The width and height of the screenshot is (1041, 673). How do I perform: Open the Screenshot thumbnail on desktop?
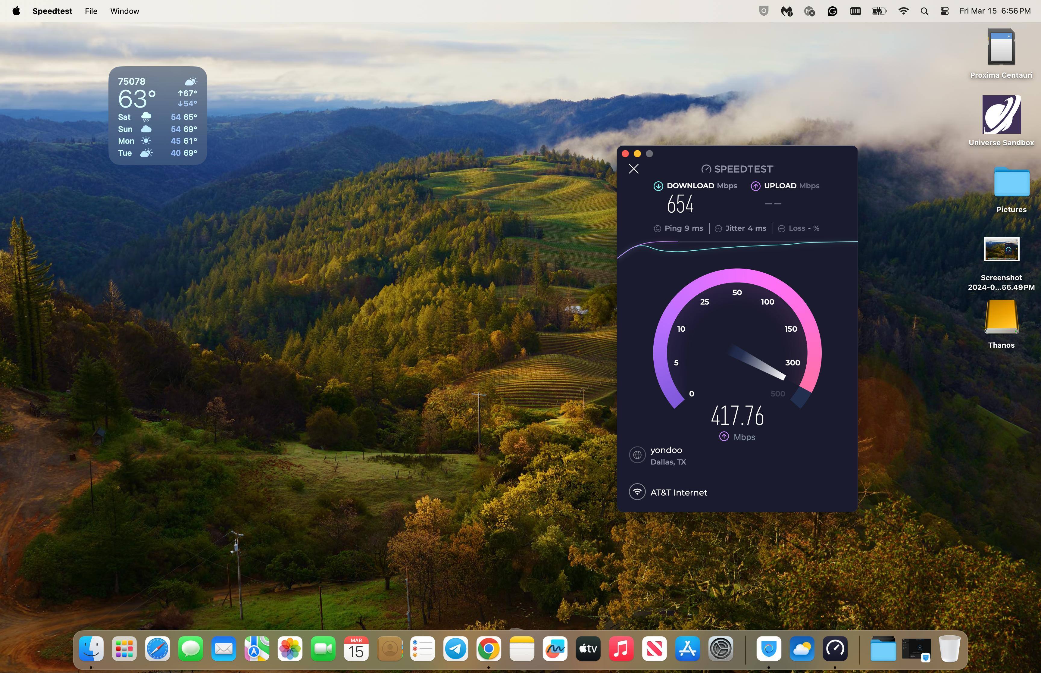point(1001,249)
